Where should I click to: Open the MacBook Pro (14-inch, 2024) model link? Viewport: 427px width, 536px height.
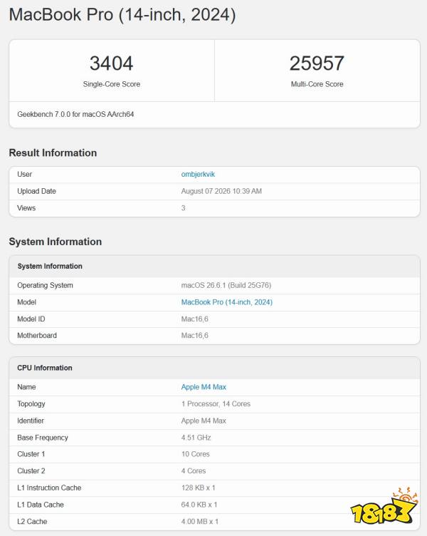pos(226,302)
